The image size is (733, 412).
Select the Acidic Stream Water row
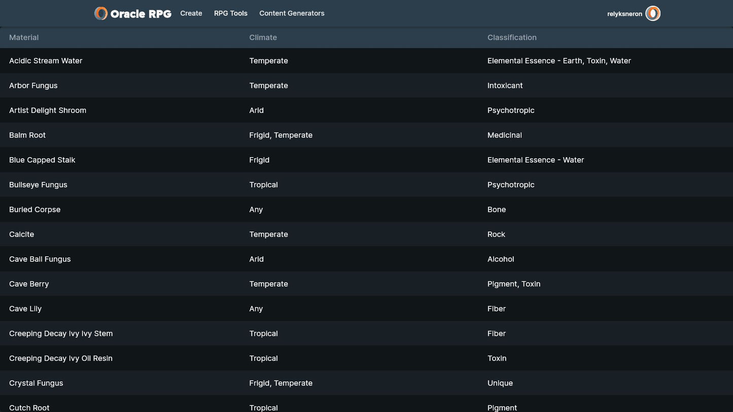point(46,61)
